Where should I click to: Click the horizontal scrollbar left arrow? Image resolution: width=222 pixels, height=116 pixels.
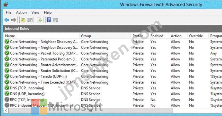click(x=6, y=111)
